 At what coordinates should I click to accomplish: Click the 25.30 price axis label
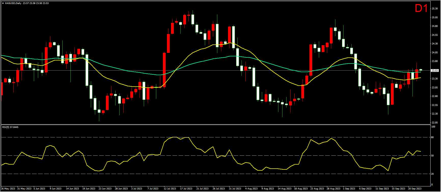(x=435, y=9)
